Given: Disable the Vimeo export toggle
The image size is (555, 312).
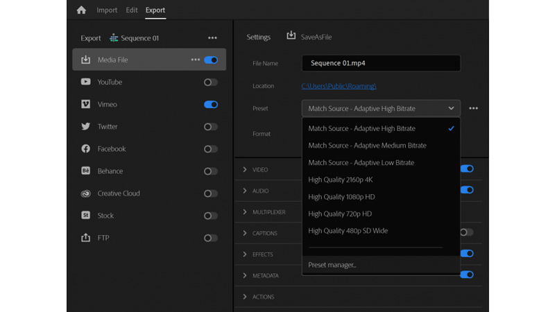Looking at the screenshot, I should coord(211,105).
